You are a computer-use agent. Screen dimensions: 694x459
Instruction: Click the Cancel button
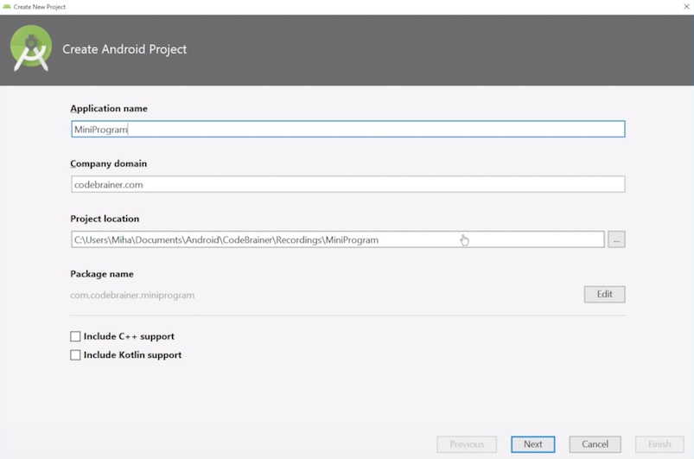(595, 444)
